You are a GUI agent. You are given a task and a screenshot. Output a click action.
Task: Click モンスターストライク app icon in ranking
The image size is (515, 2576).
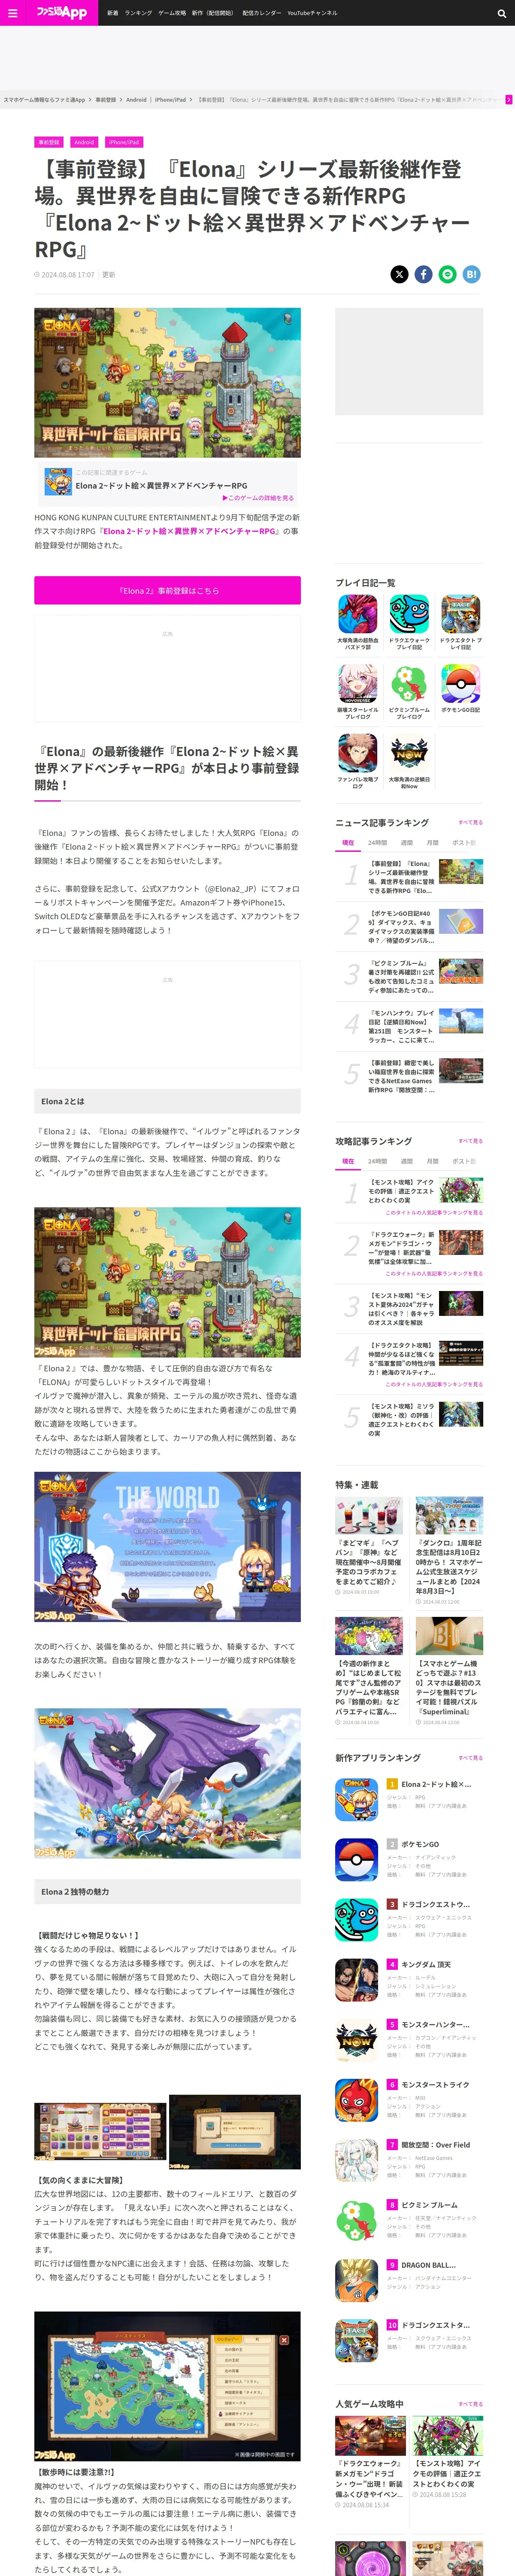356,2100
